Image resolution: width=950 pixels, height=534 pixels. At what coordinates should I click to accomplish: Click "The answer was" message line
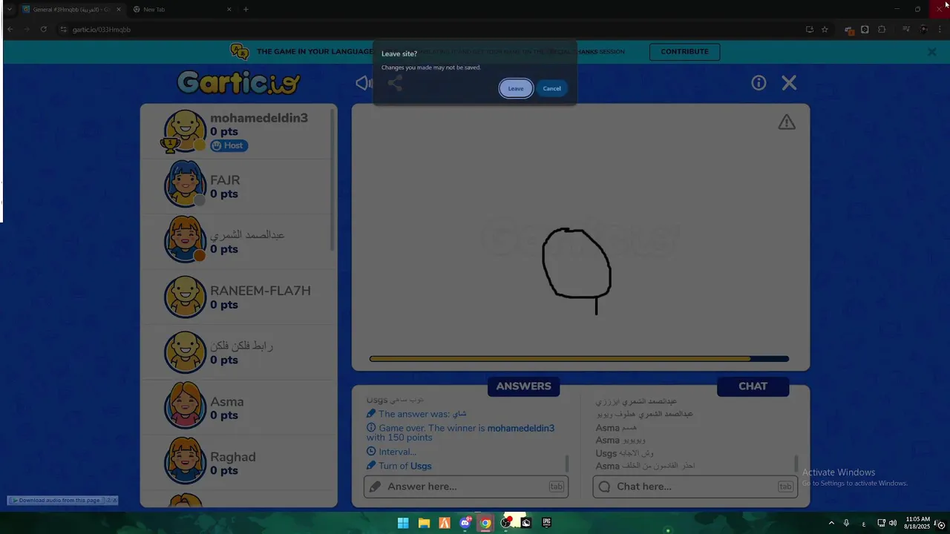point(416,414)
